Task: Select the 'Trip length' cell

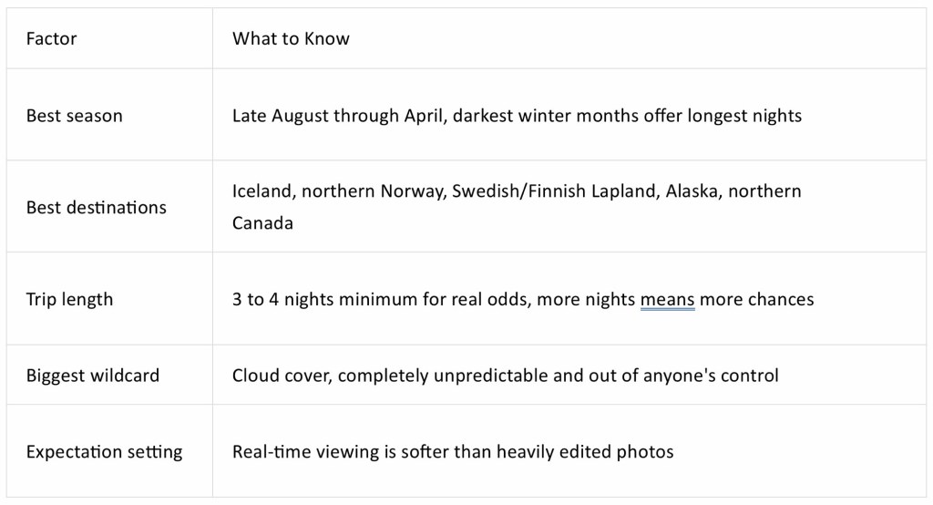Action: [109, 298]
